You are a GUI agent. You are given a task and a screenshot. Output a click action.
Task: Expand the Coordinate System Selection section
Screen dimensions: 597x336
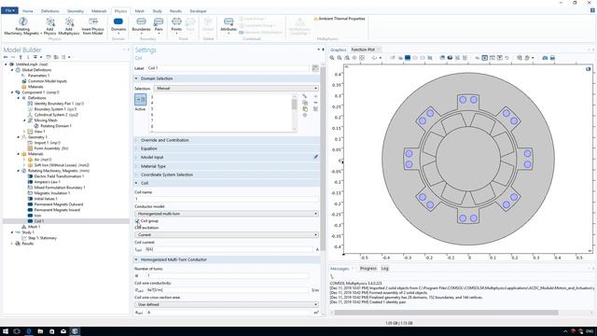coord(228,175)
